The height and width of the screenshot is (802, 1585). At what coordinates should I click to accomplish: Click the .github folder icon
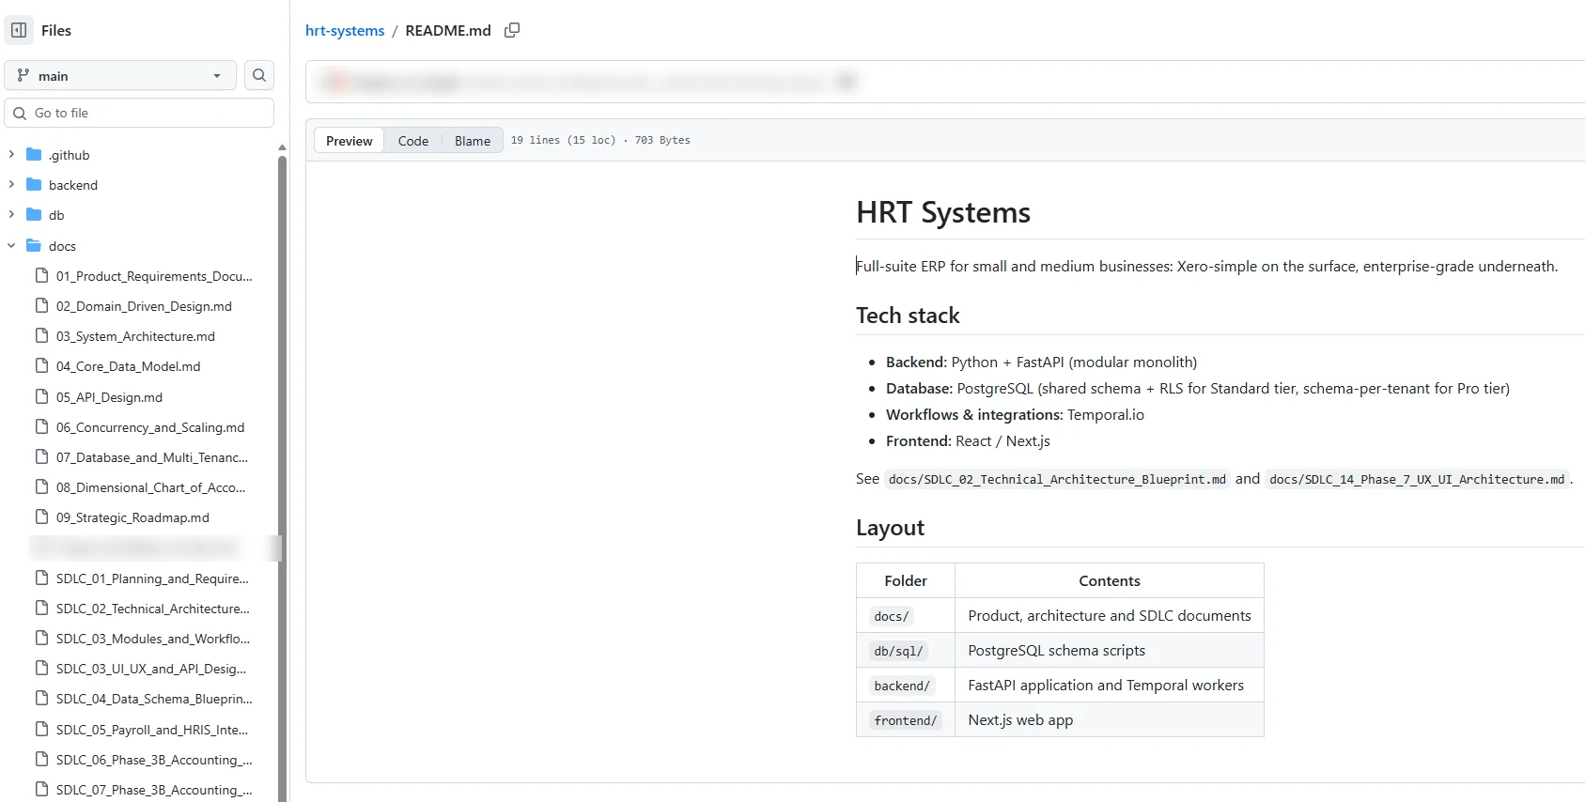[x=34, y=155]
